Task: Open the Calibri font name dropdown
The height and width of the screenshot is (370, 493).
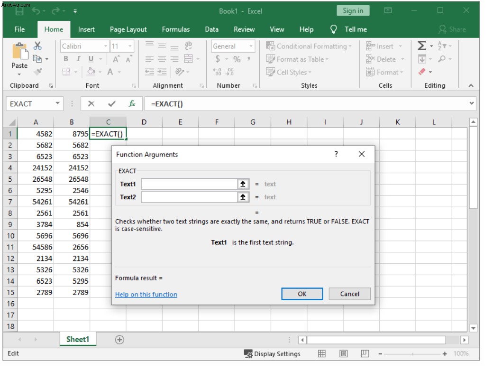Action: [x=106, y=46]
